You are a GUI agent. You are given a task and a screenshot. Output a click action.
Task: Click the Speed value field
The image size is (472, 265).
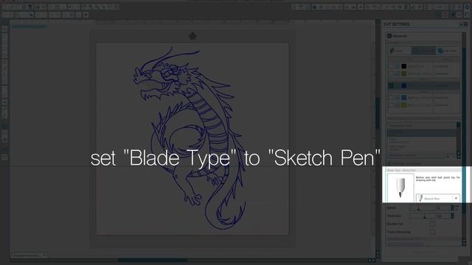pyautogui.click(x=443, y=208)
